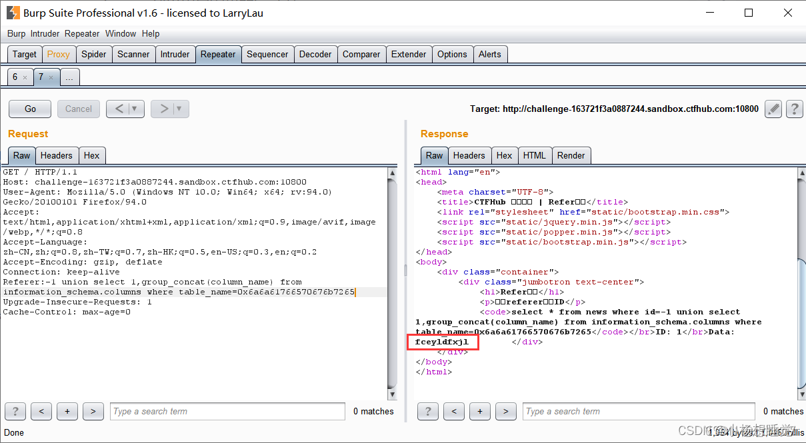Click the response search next match button

[x=506, y=411]
